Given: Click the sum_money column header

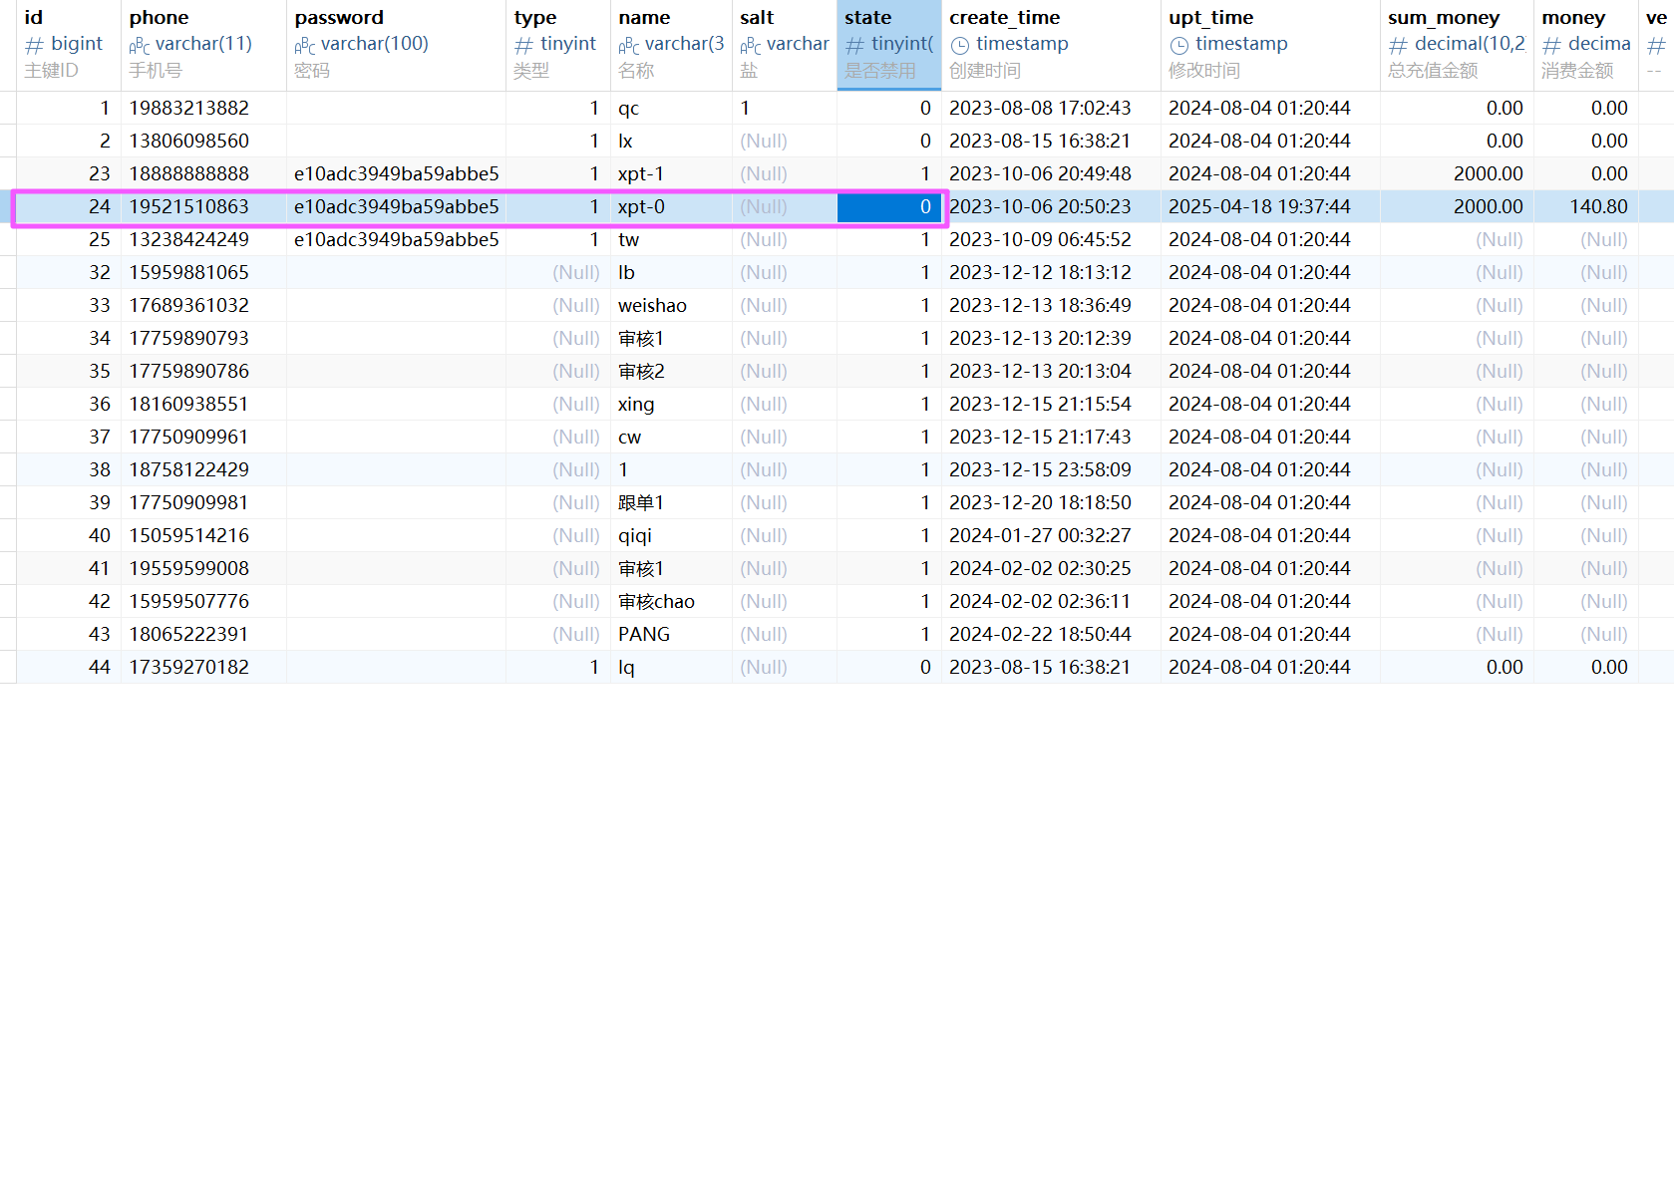Looking at the screenshot, I should [x=1457, y=45].
